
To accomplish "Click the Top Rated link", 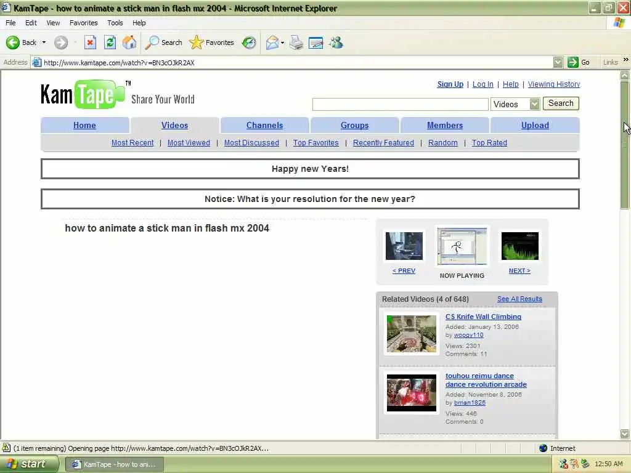I will 489,143.
